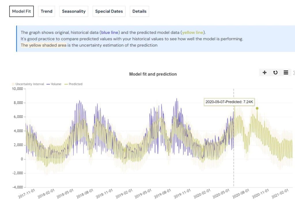
Task: Switch to the Model Fit tab
Action: point(22,11)
